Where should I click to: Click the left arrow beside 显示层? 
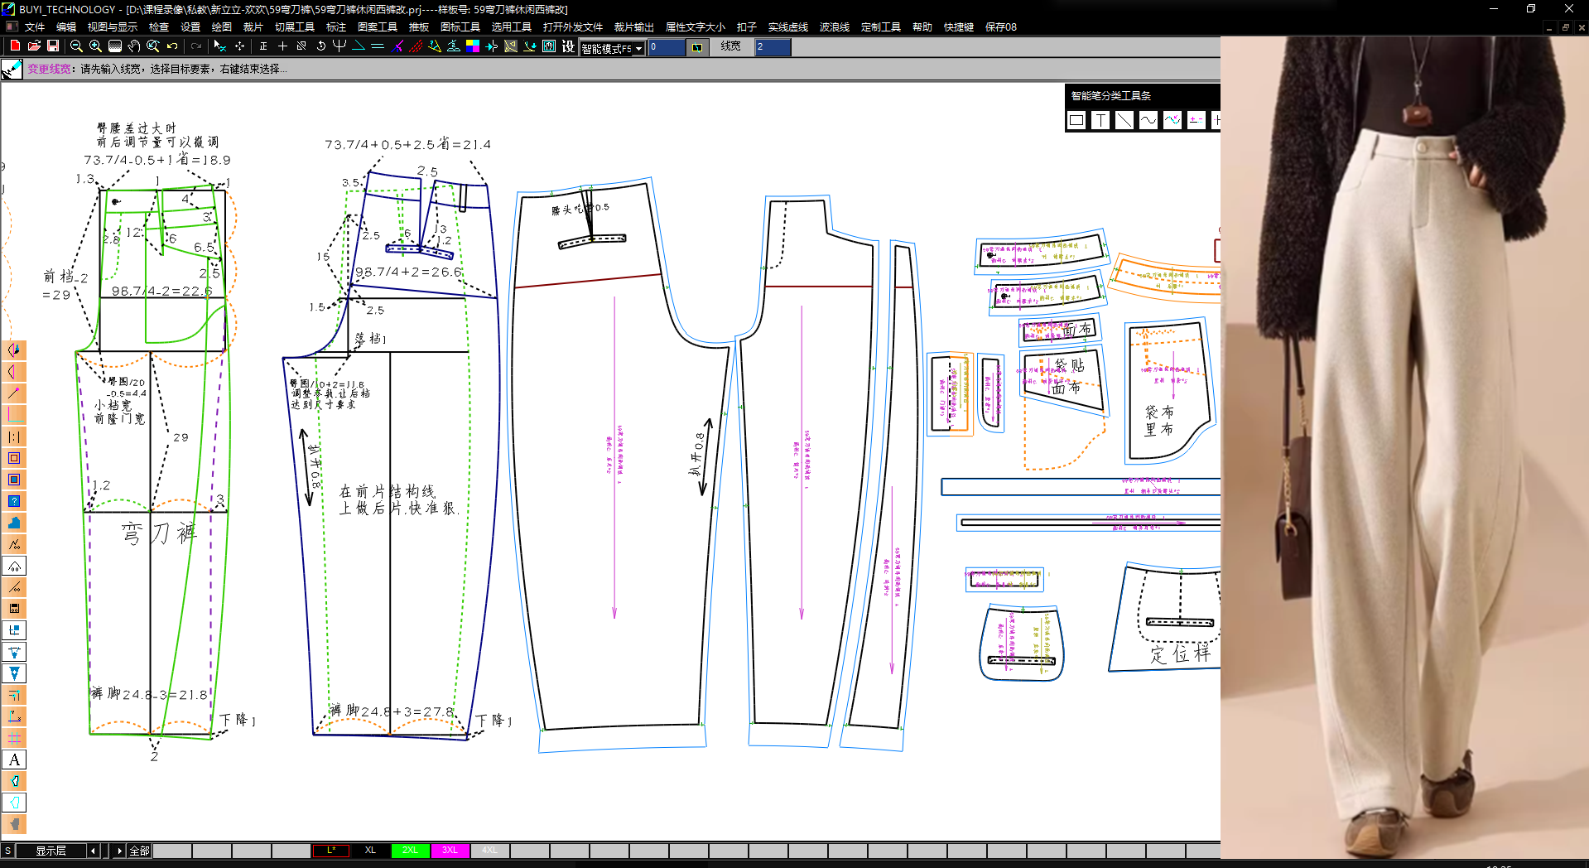tap(93, 851)
